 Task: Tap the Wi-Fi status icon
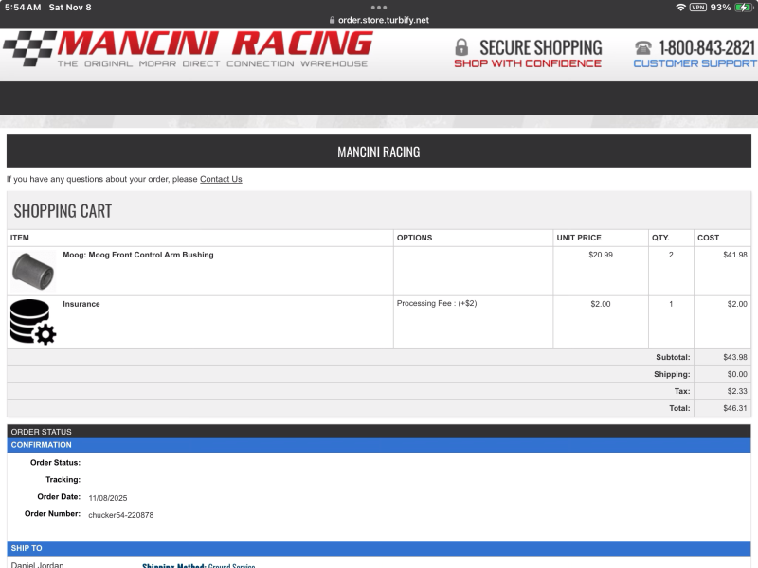coord(680,8)
